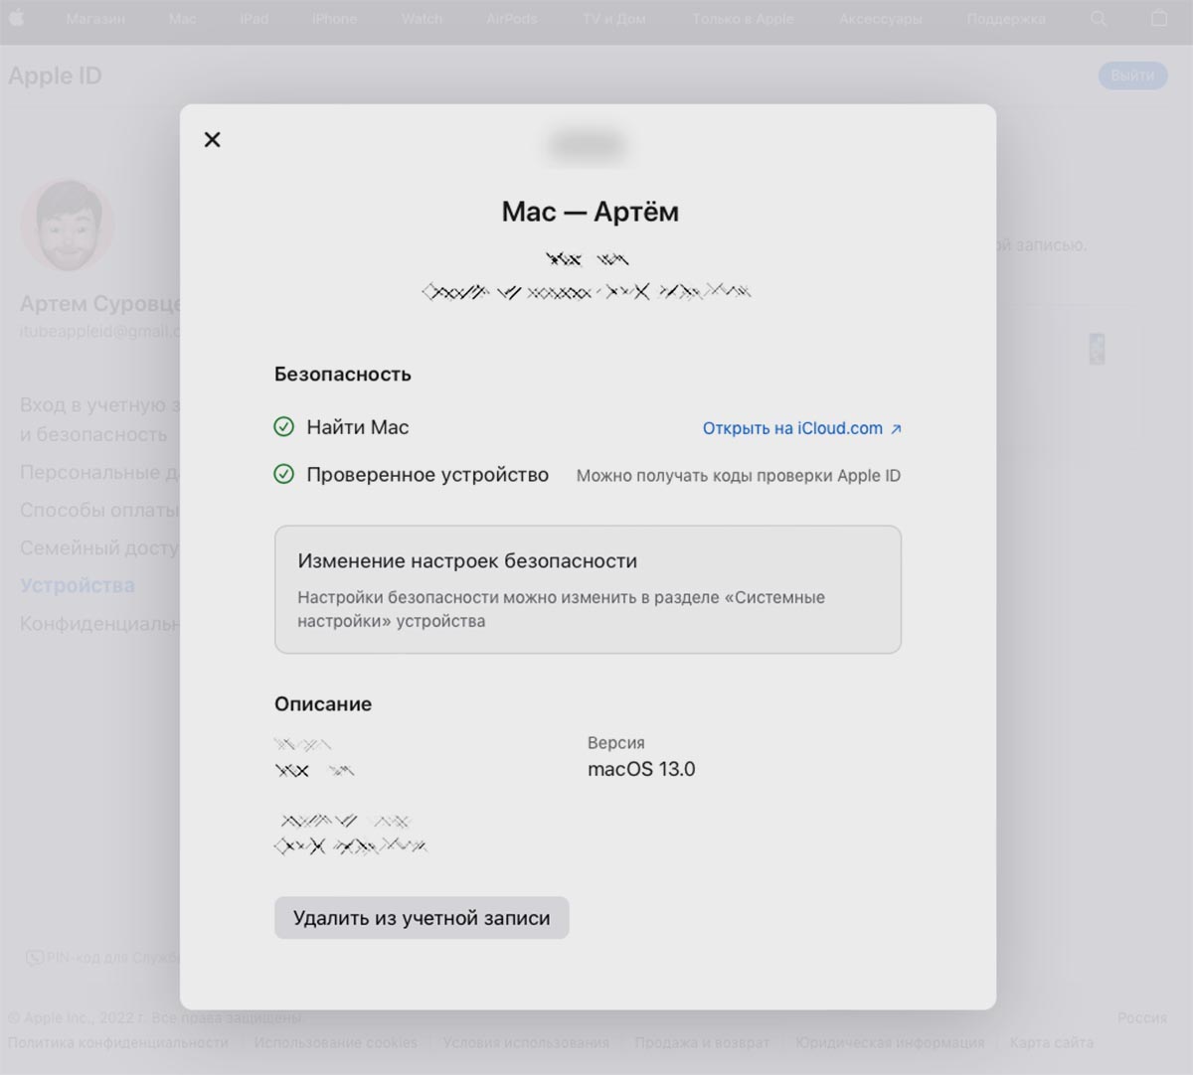Select 'Конфиденциальность' in the sidebar

(x=99, y=624)
